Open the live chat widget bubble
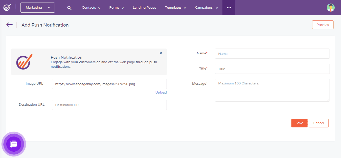Screen dimensions: 341x158 click(14, 144)
